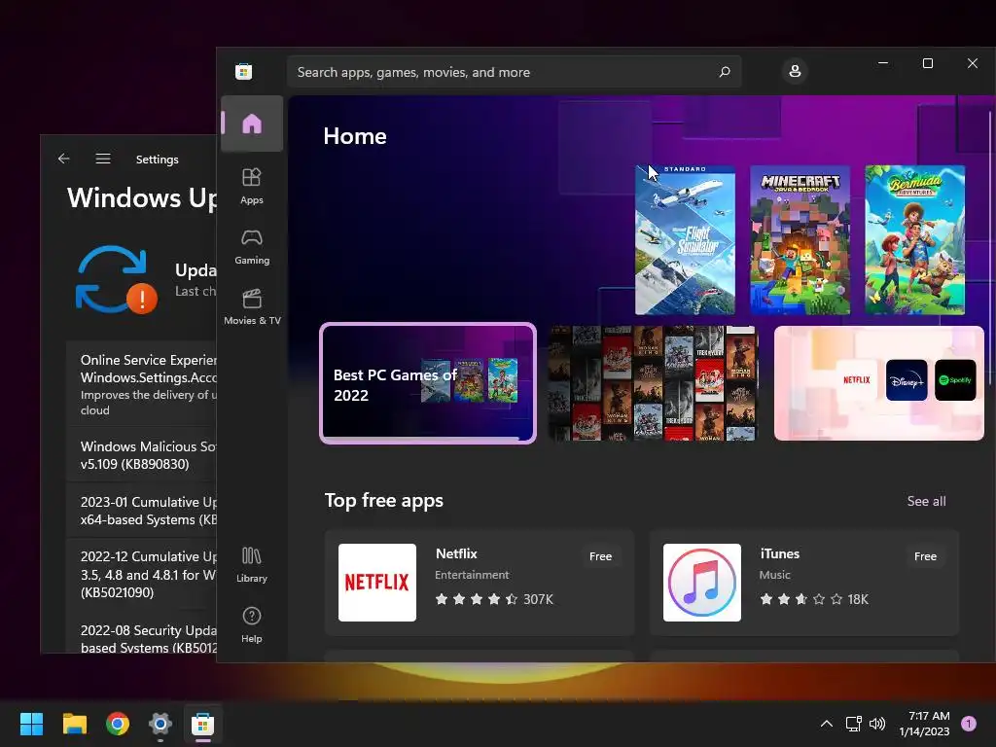
Task: Open network status icon in system tray
Action: [x=853, y=724]
